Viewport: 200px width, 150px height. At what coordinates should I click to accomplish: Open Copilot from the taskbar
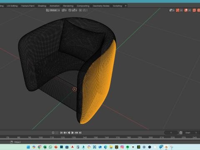pos(34,147)
